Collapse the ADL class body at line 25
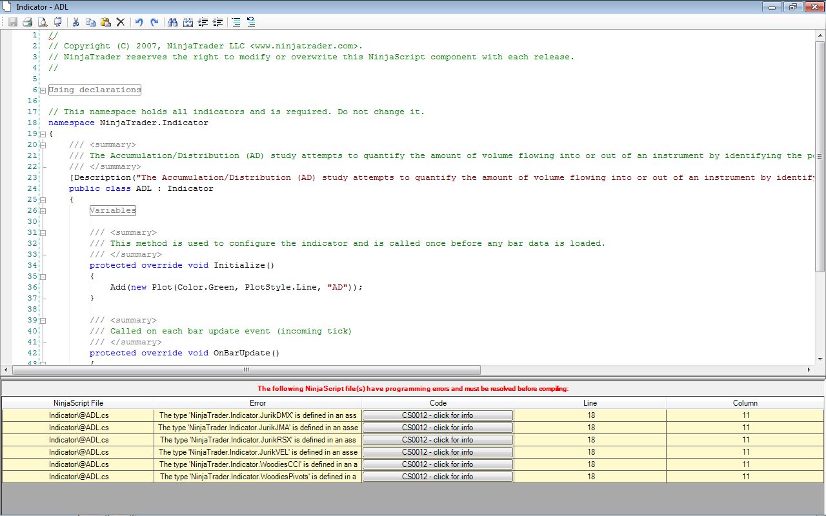This screenshot has height=516, width=826. tap(43, 200)
